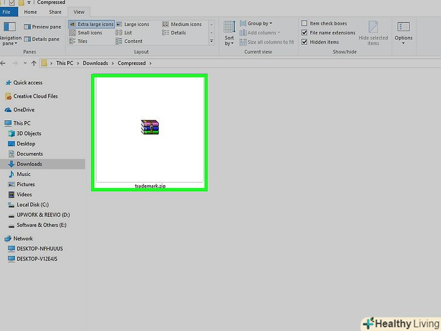The width and height of the screenshot is (441, 331).
Task: Open Documents folder in sidebar
Action: point(25,154)
